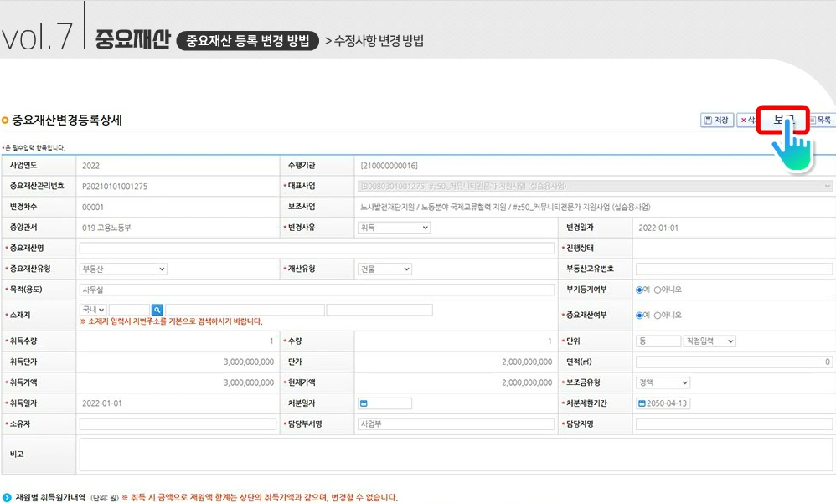Click the 현재가액 value 2,000,000,000
Image resolution: width=836 pixels, height=503 pixels.
[x=527, y=382]
